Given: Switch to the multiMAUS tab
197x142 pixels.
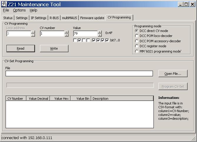Looking at the screenshot, I should [x=69, y=18].
